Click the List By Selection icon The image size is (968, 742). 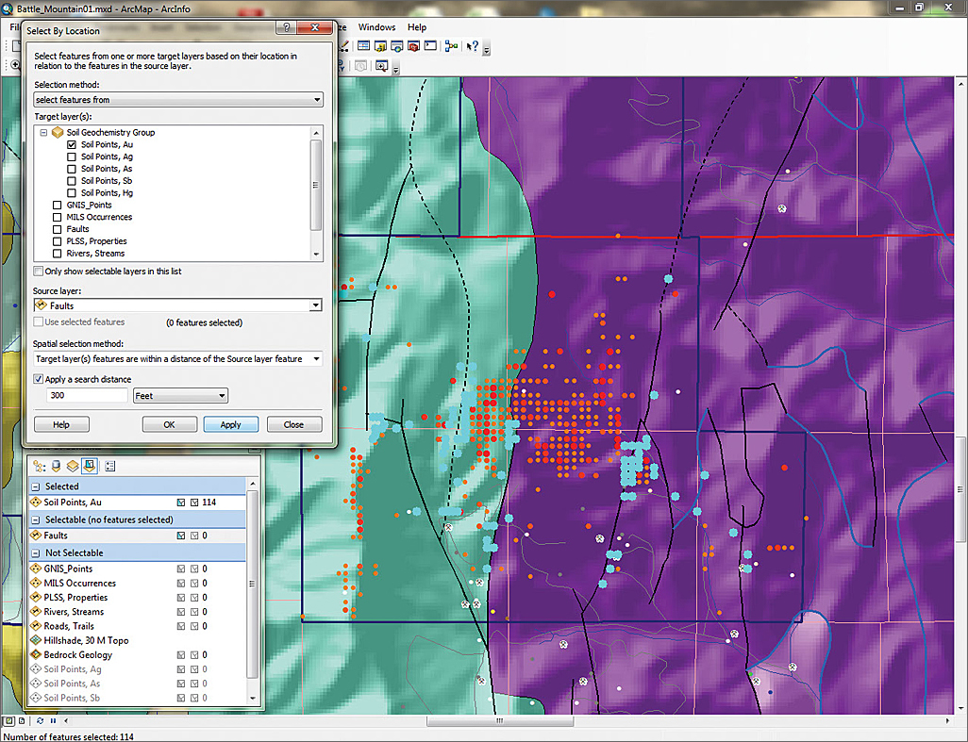pyautogui.click(x=89, y=466)
